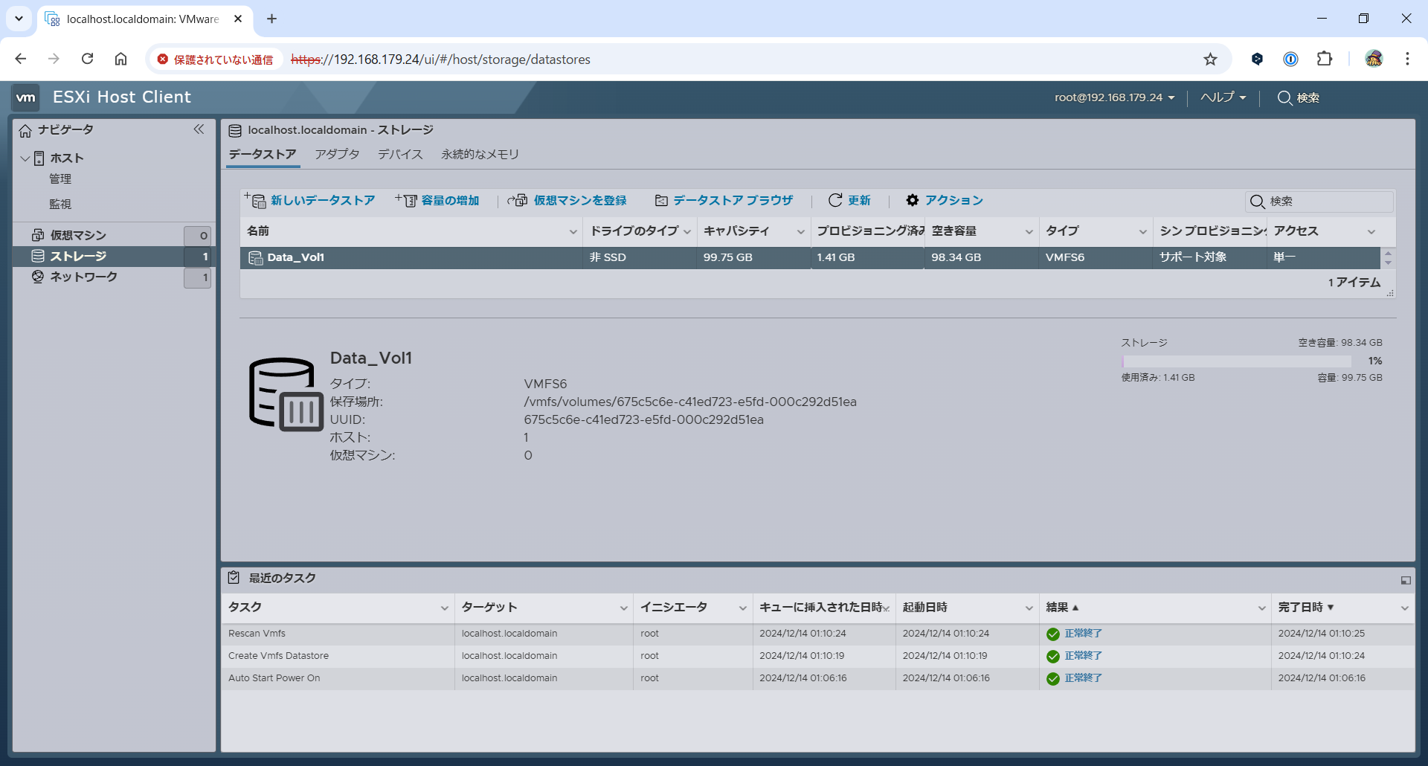This screenshot has height=766, width=1428.
Task: Click the datastore browser folder icon
Action: click(661, 200)
